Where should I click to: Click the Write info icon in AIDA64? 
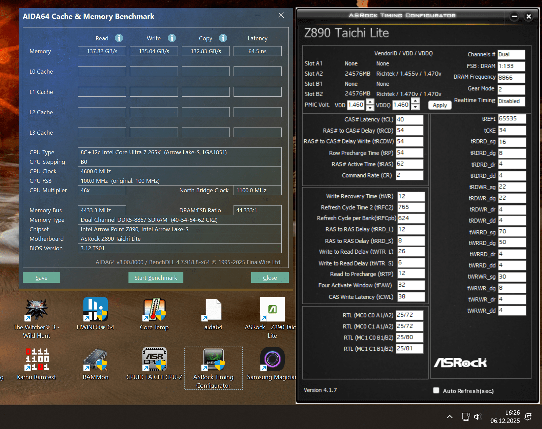(x=172, y=38)
